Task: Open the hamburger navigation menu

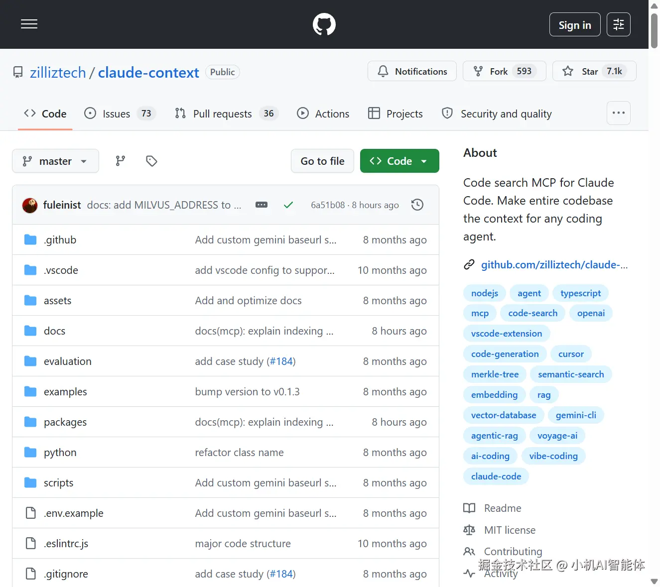Action: [x=29, y=24]
